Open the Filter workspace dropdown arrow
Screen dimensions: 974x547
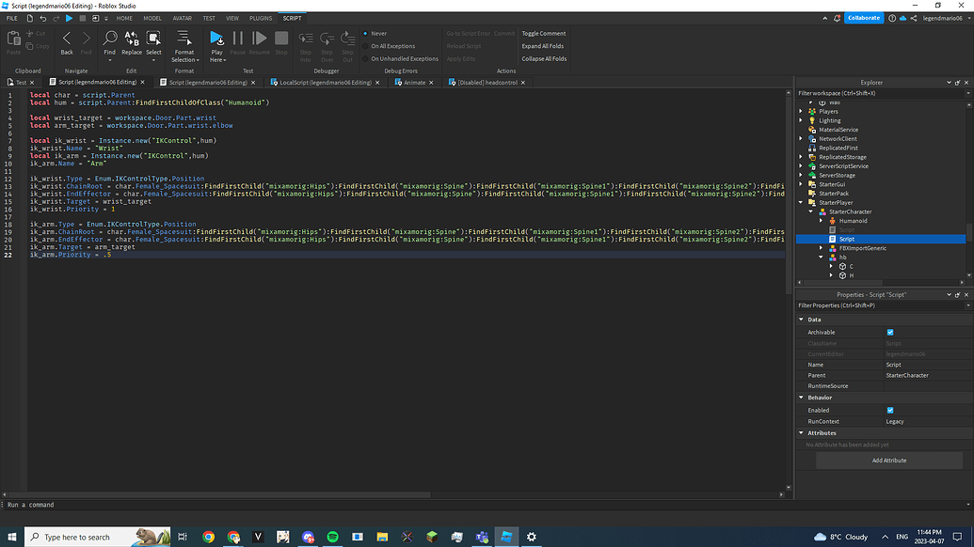click(x=968, y=94)
